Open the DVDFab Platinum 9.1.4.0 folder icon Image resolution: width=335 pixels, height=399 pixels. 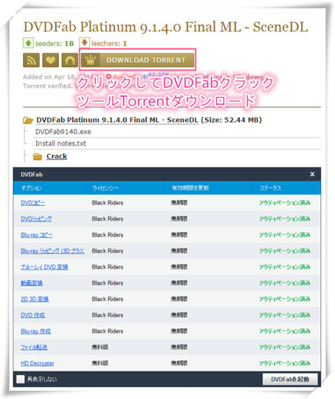[28, 120]
